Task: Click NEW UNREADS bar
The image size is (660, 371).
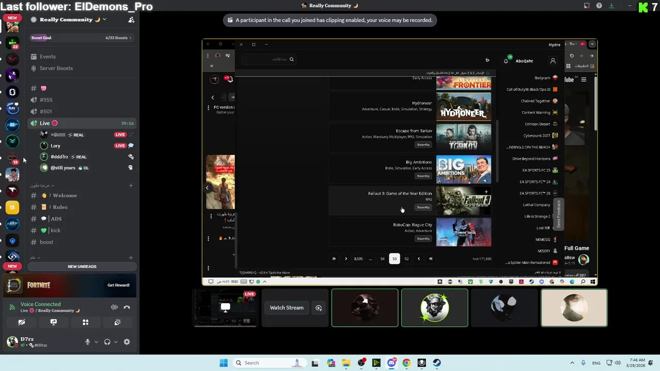Action: [x=82, y=266]
